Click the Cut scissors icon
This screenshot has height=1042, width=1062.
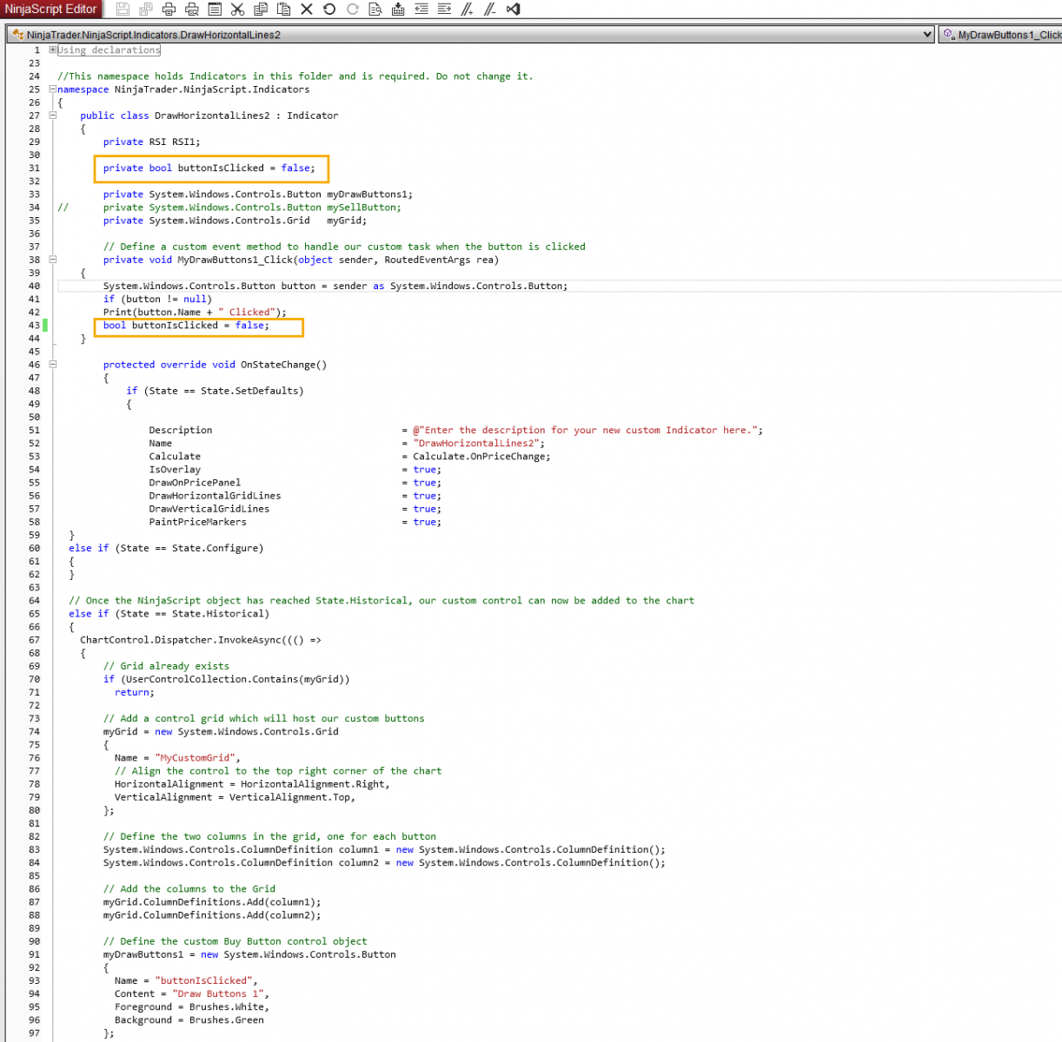coord(237,10)
